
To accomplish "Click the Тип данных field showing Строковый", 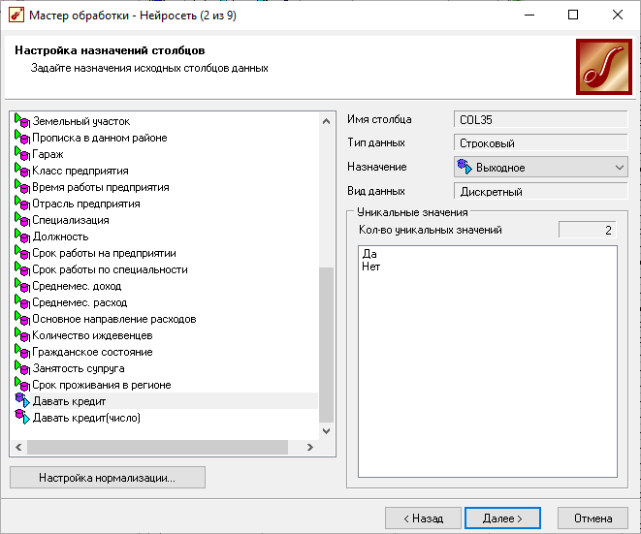I will pos(540,143).
